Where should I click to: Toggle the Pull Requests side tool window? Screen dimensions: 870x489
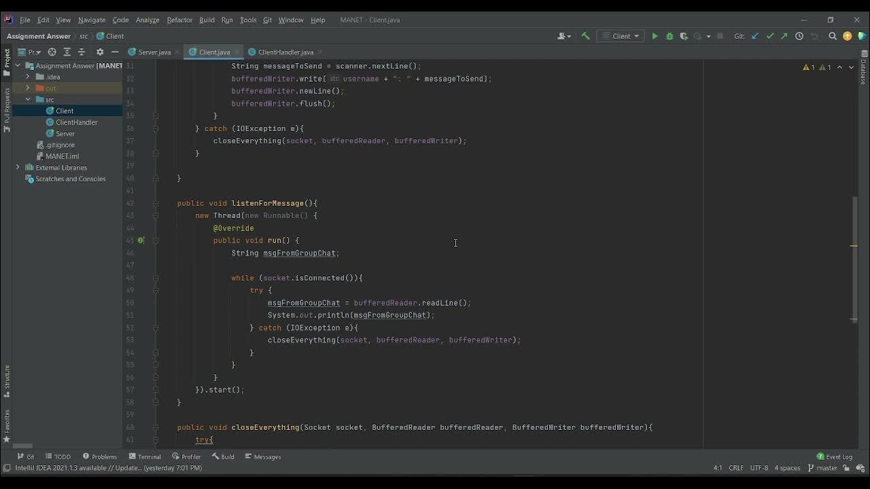(x=7, y=110)
